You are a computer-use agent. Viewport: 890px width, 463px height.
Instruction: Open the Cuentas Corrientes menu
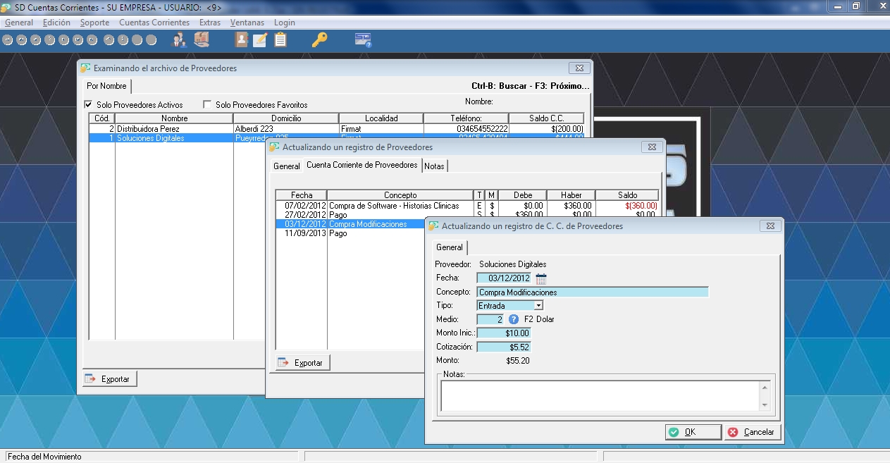point(154,23)
